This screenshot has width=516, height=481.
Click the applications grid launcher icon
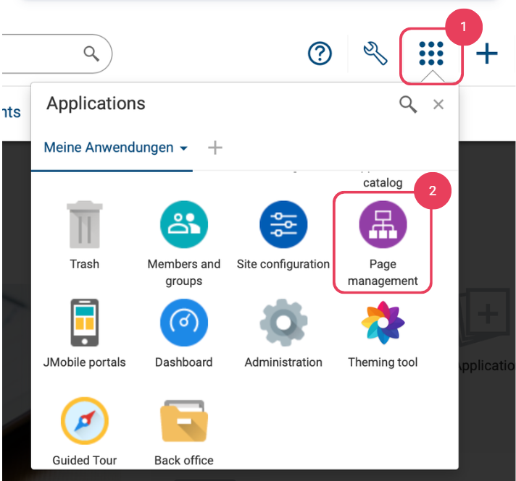point(431,54)
